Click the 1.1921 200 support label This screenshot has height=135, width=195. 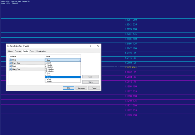131,105
